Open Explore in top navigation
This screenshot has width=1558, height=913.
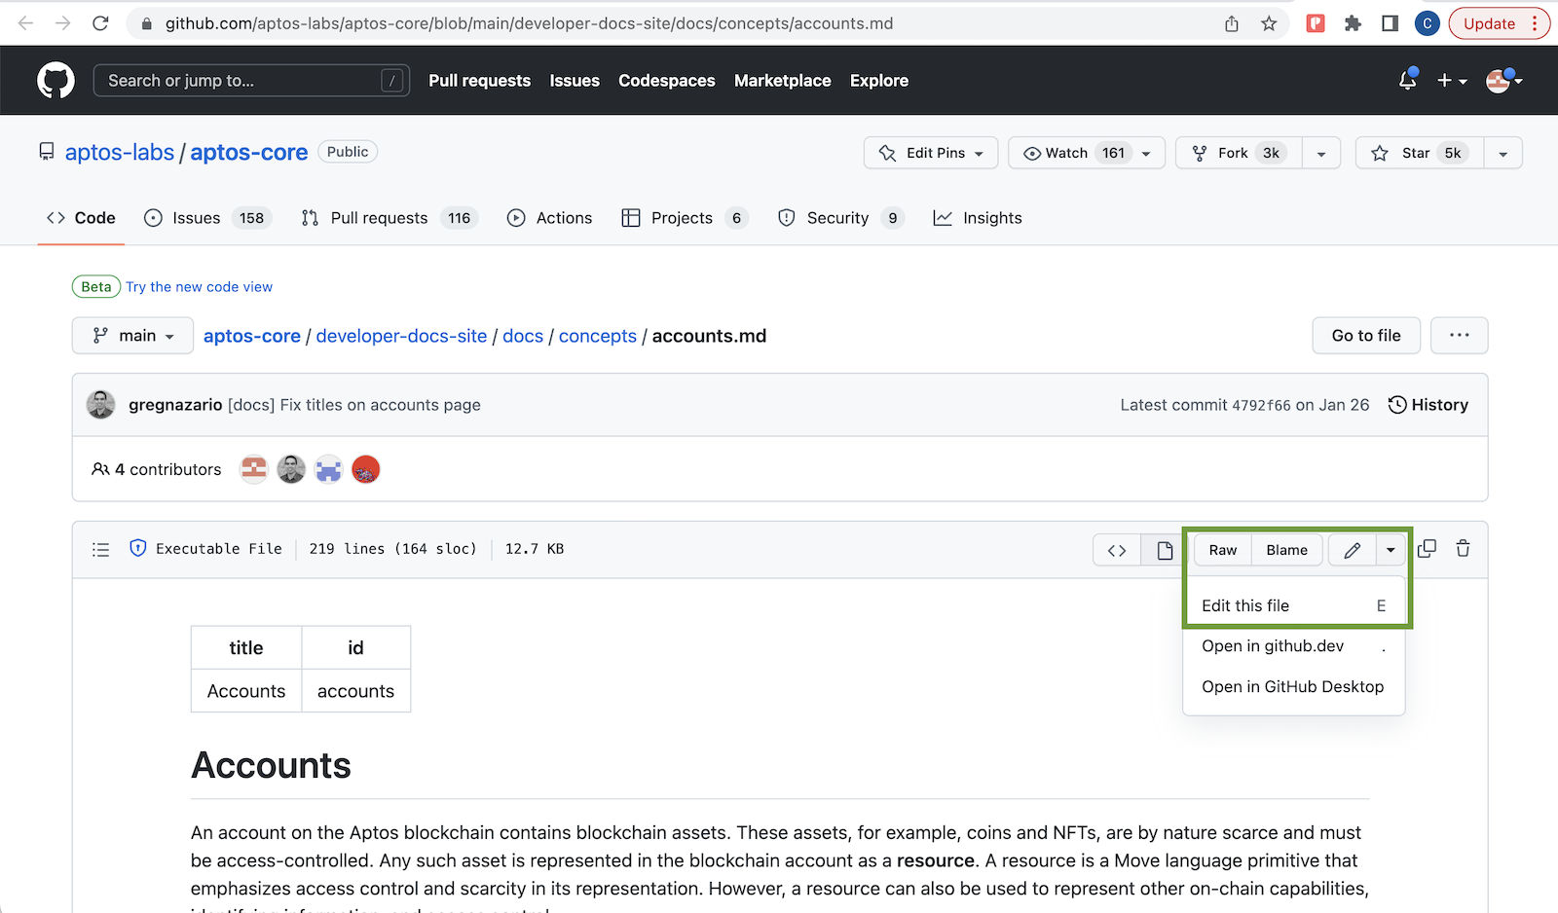(x=879, y=81)
